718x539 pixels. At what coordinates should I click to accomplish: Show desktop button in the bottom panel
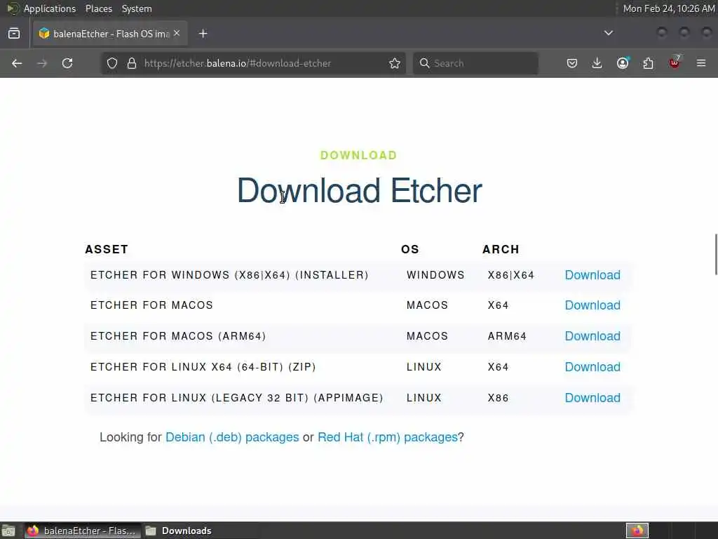point(8,531)
